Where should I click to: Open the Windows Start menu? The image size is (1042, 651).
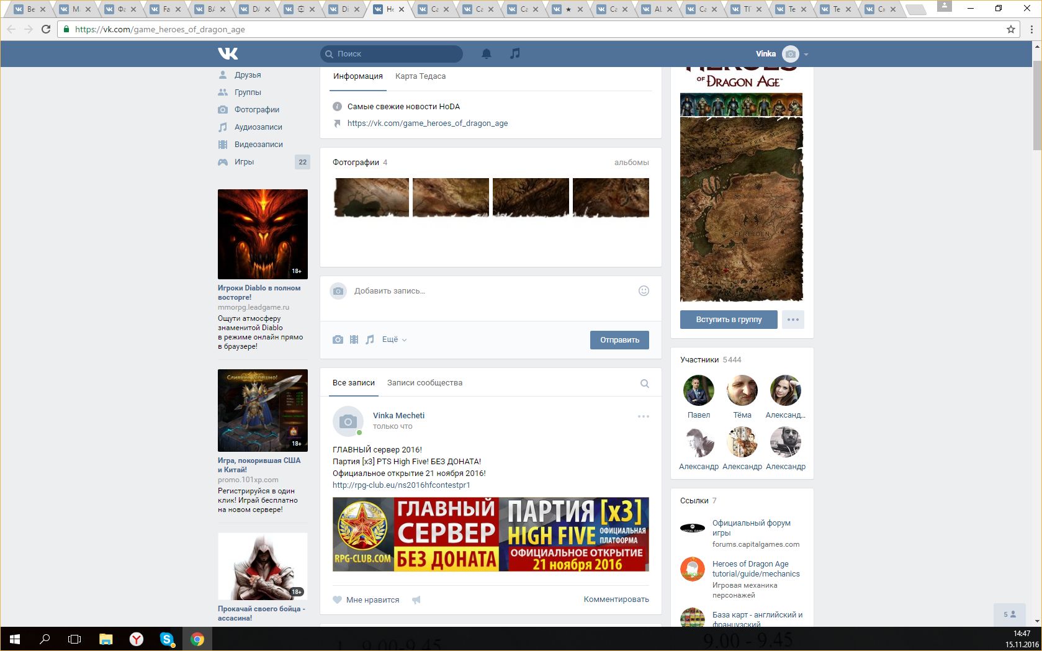click(15, 639)
